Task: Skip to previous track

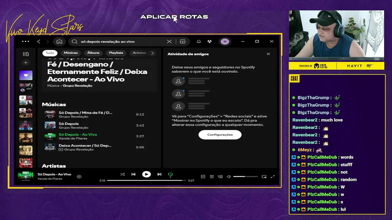Action: tap(134, 174)
